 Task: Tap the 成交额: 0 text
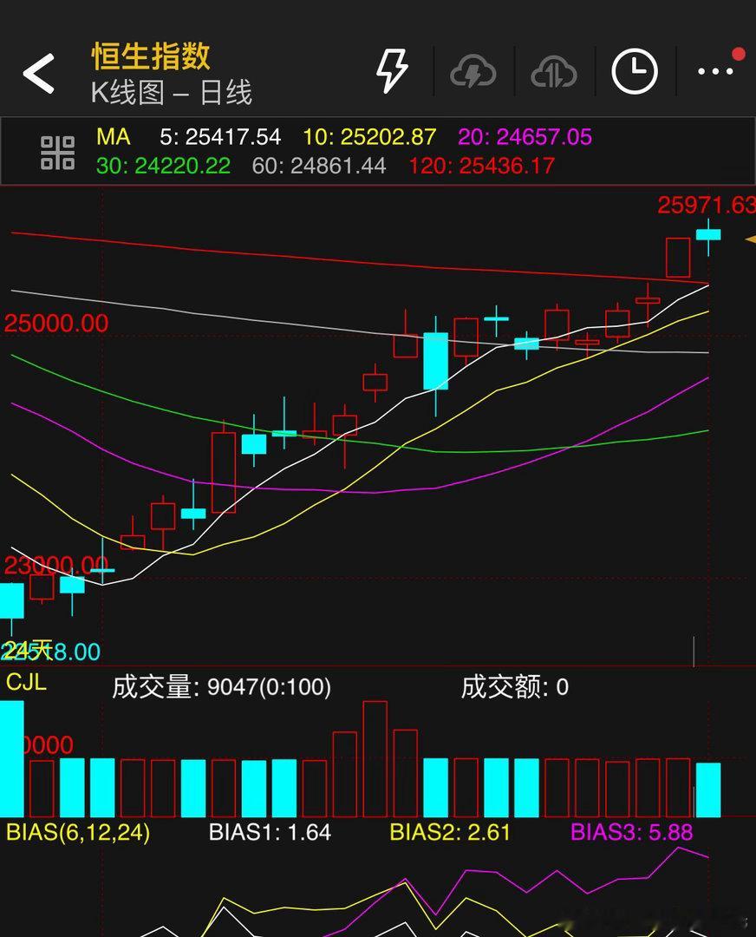(x=514, y=687)
